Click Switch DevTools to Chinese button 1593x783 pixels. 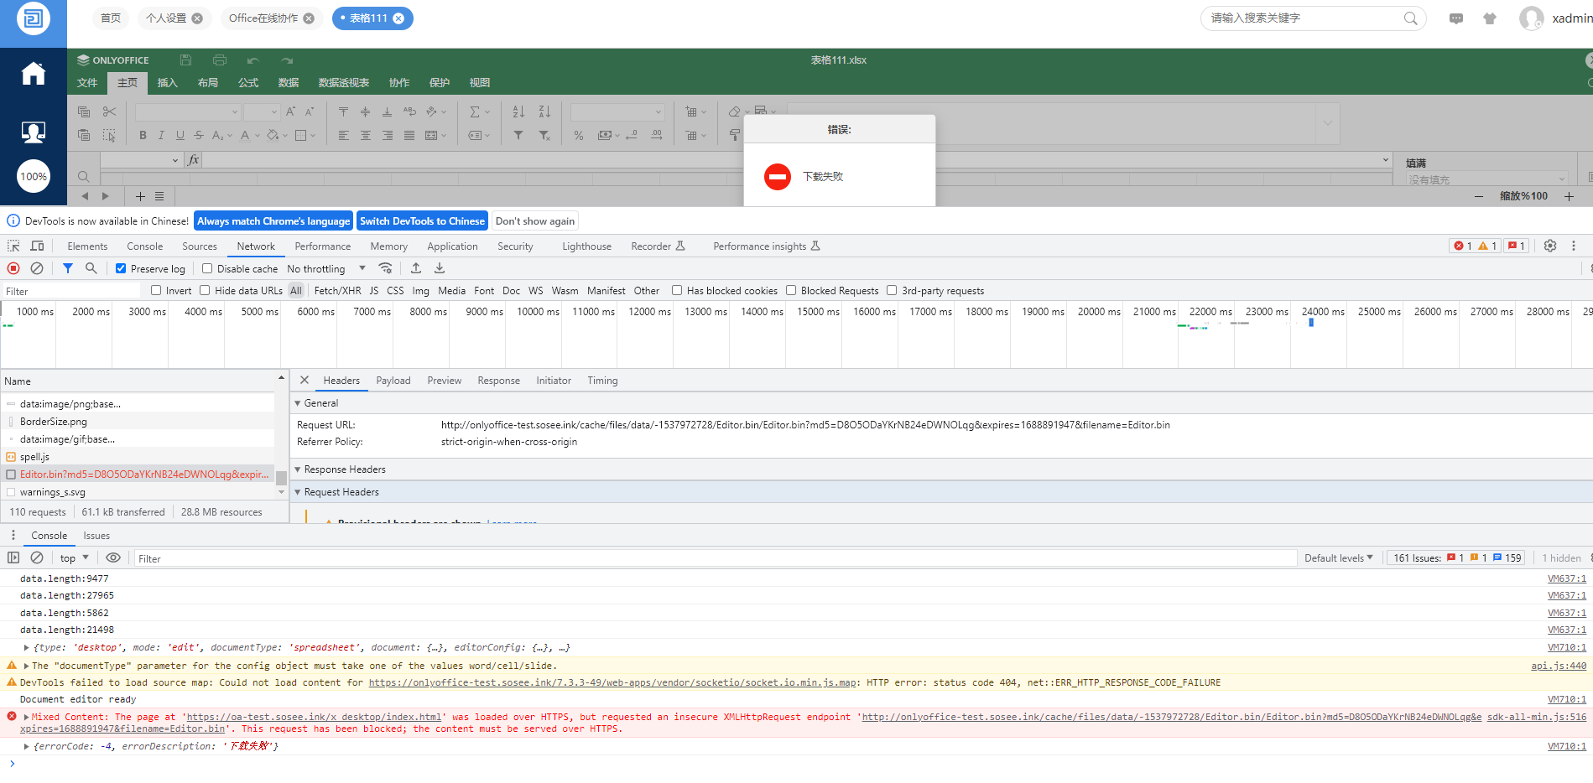point(422,221)
